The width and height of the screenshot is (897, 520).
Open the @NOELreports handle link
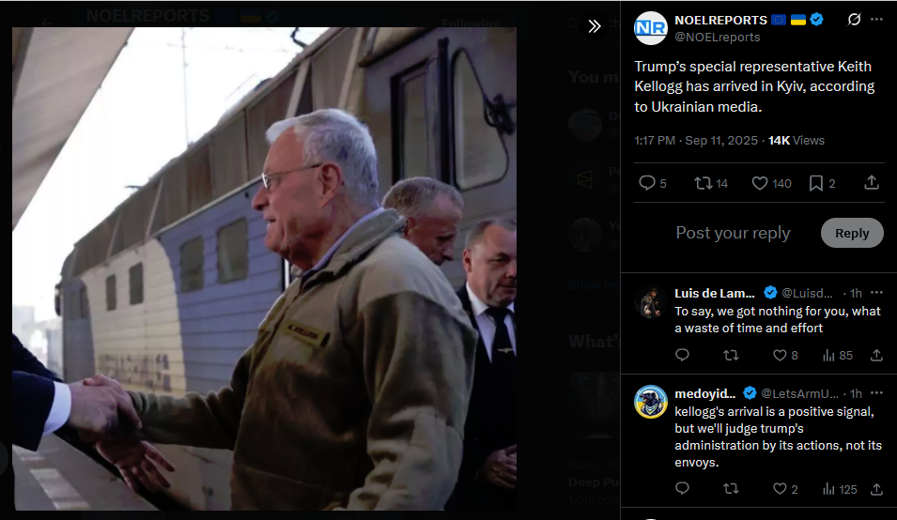click(x=718, y=38)
